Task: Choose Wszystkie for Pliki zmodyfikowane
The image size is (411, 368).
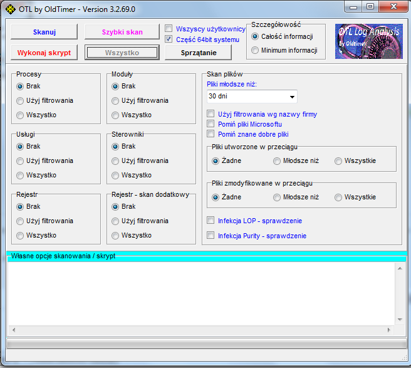Action: pyautogui.click(x=338, y=197)
